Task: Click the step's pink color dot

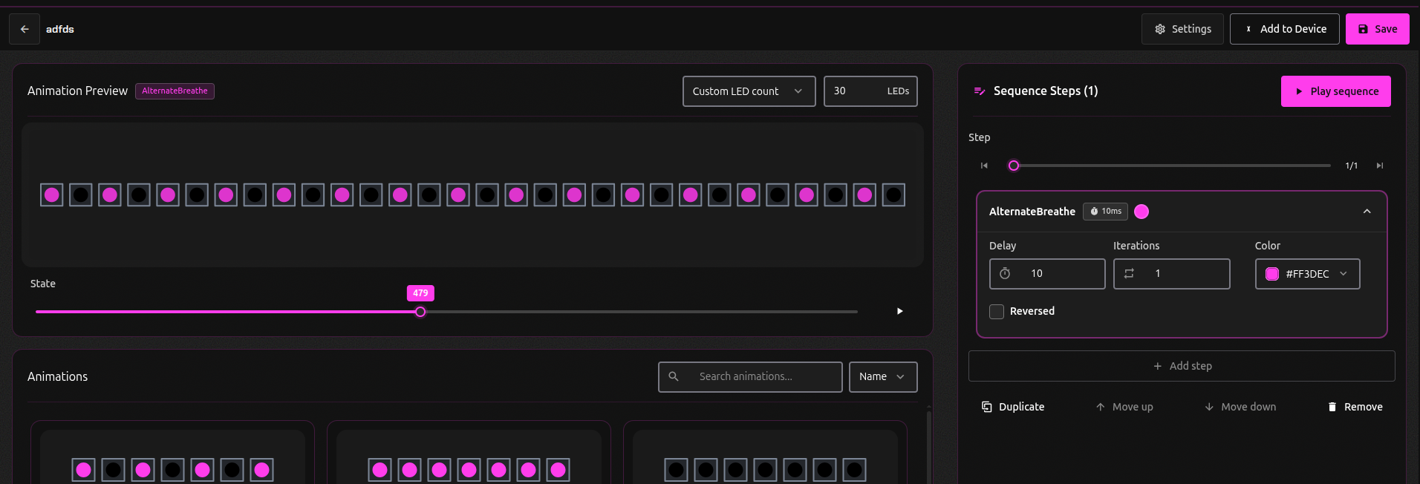Action: (x=1141, y=212)
